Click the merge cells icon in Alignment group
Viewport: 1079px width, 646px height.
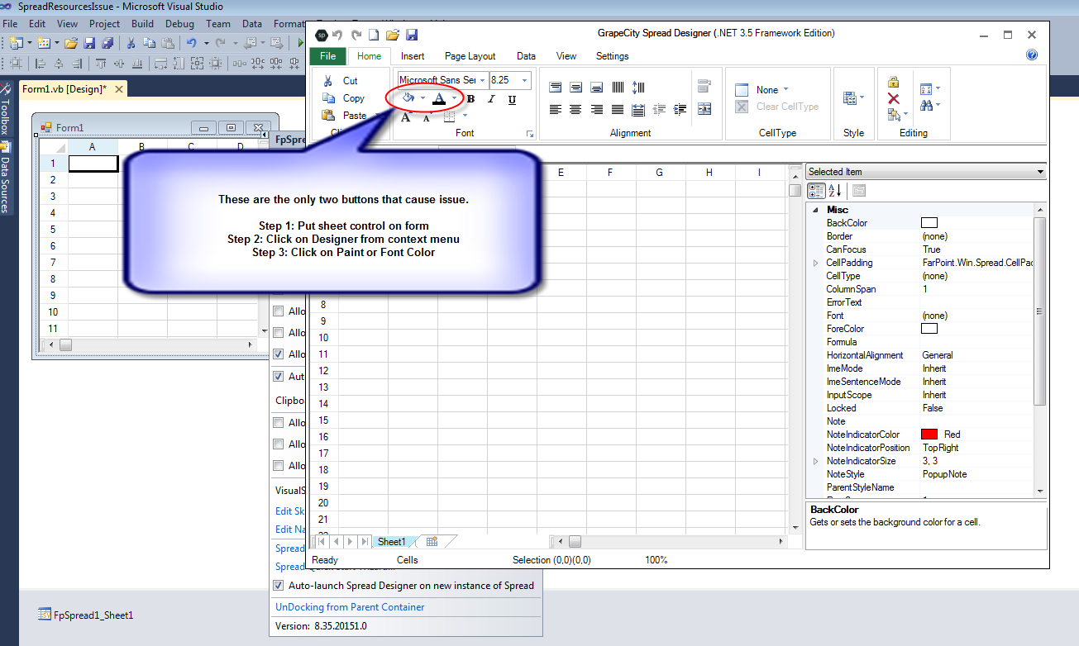pos(704,108)
